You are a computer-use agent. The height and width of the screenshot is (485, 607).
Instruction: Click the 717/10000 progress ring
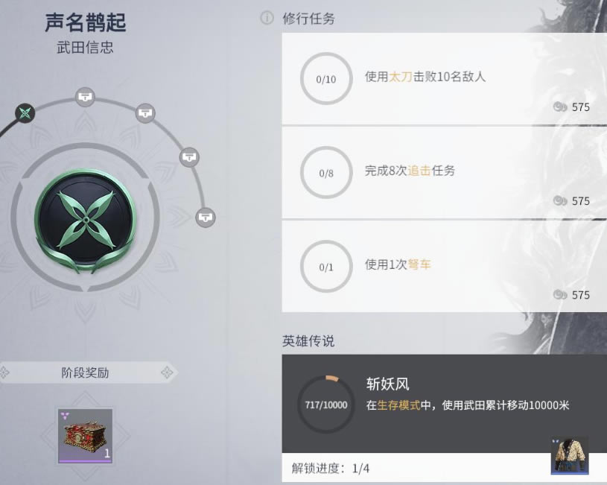pos(326,405)
